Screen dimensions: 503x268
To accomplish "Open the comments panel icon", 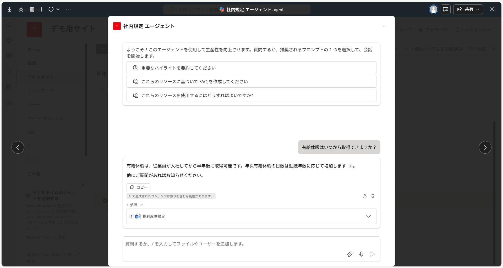I will tap(445, 9).
